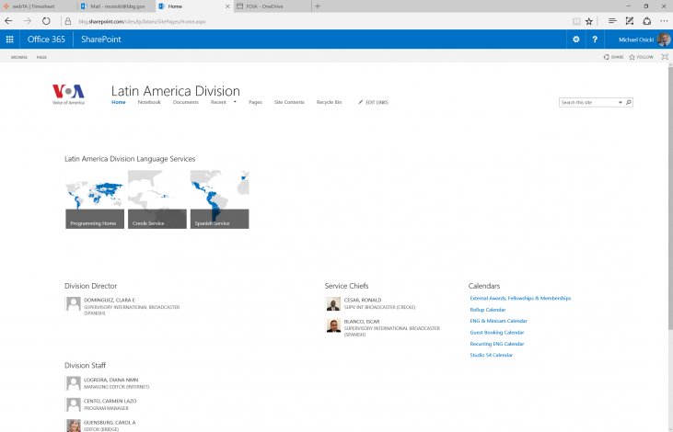Open Blanco, Iscar profile photo
673x432 pixels.
click(x=333, y=325)
